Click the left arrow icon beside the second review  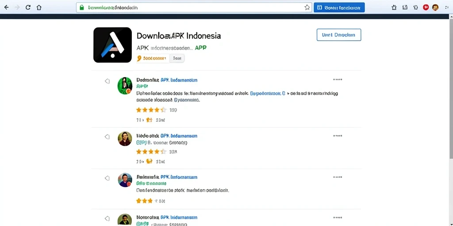[x=107, y=137]
